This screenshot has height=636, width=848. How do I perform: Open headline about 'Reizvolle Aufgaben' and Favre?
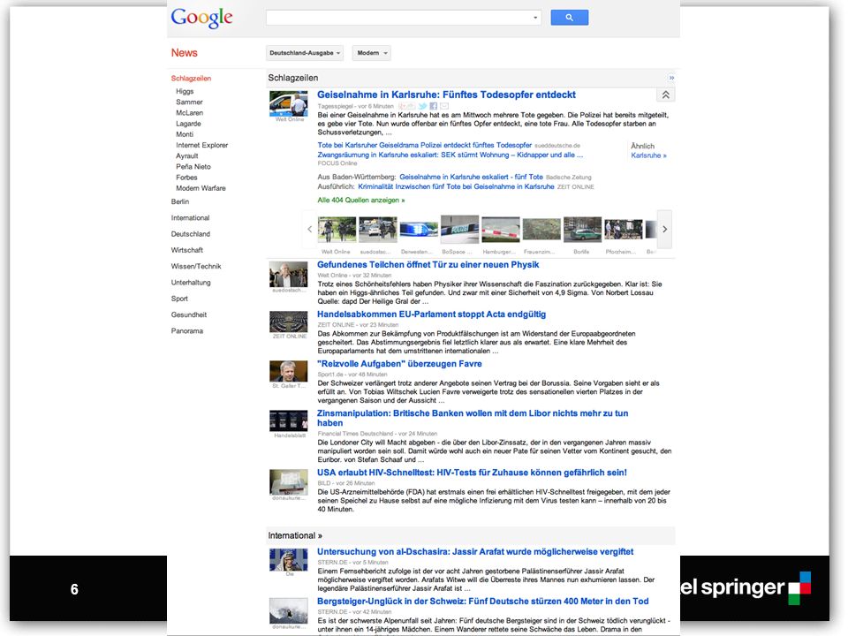coord(399,365)
